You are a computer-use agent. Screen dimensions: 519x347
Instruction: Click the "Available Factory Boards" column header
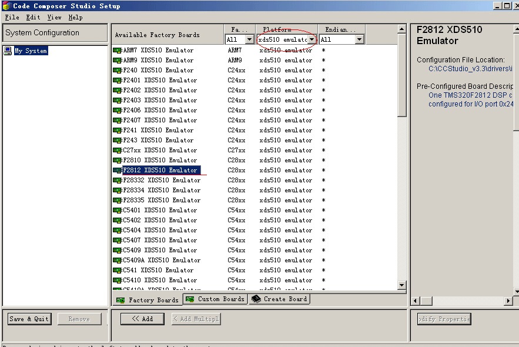point(157,35)
